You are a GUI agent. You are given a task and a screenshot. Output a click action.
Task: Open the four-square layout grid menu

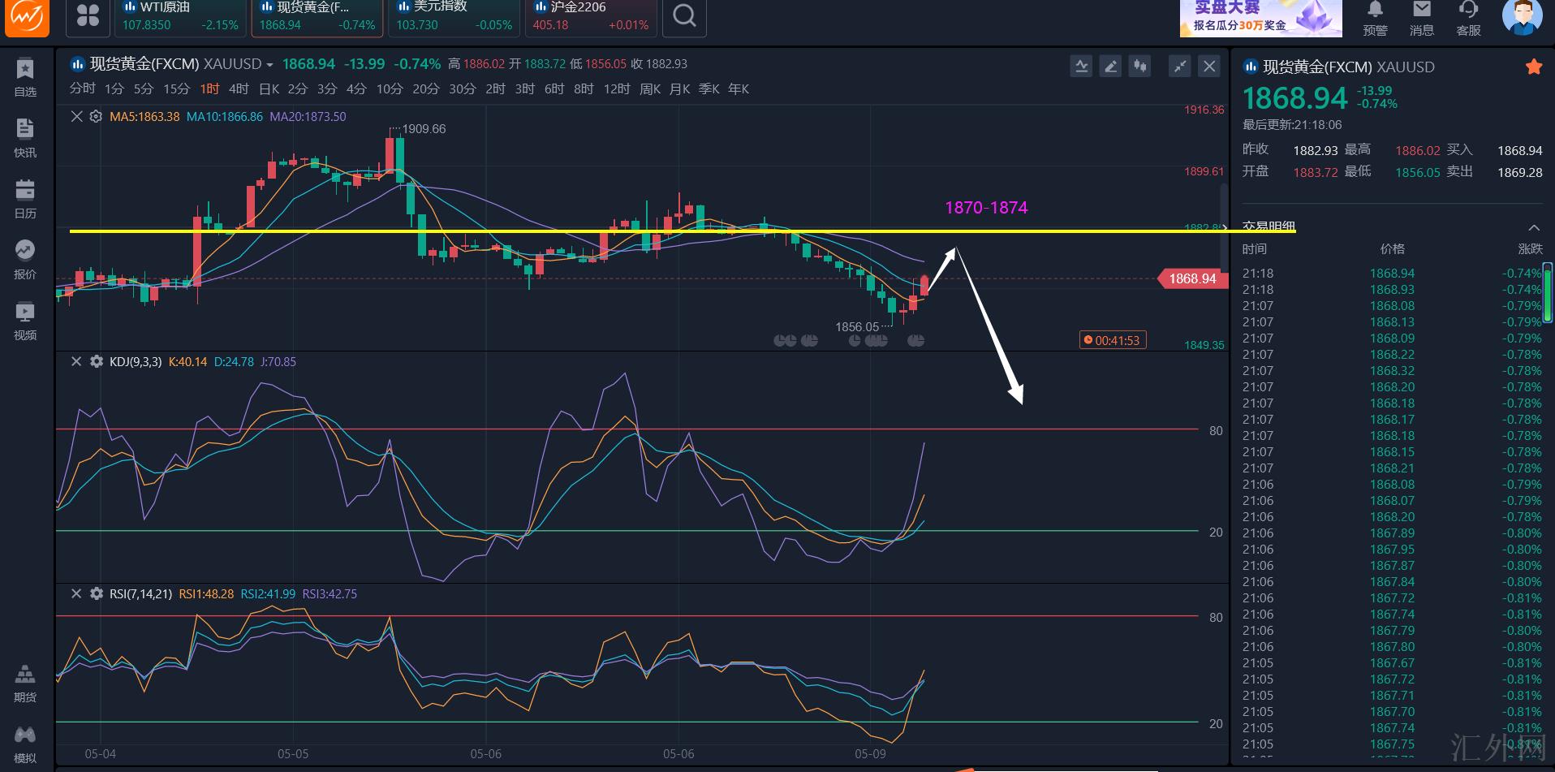(x=88, y=16)
